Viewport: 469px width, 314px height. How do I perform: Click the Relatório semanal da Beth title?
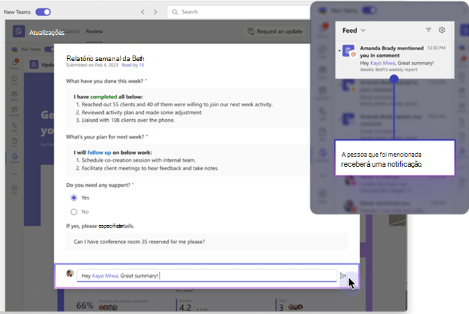[105, 58]
